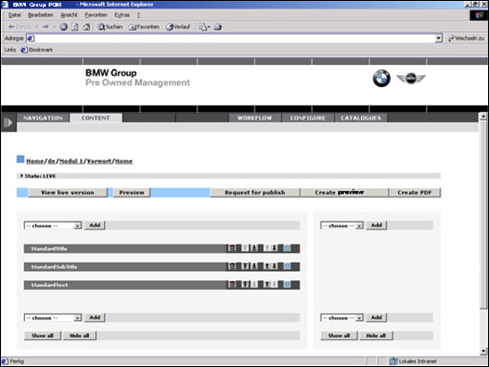Open Suchen (search) in browser toolbar

tap(110, 27)
